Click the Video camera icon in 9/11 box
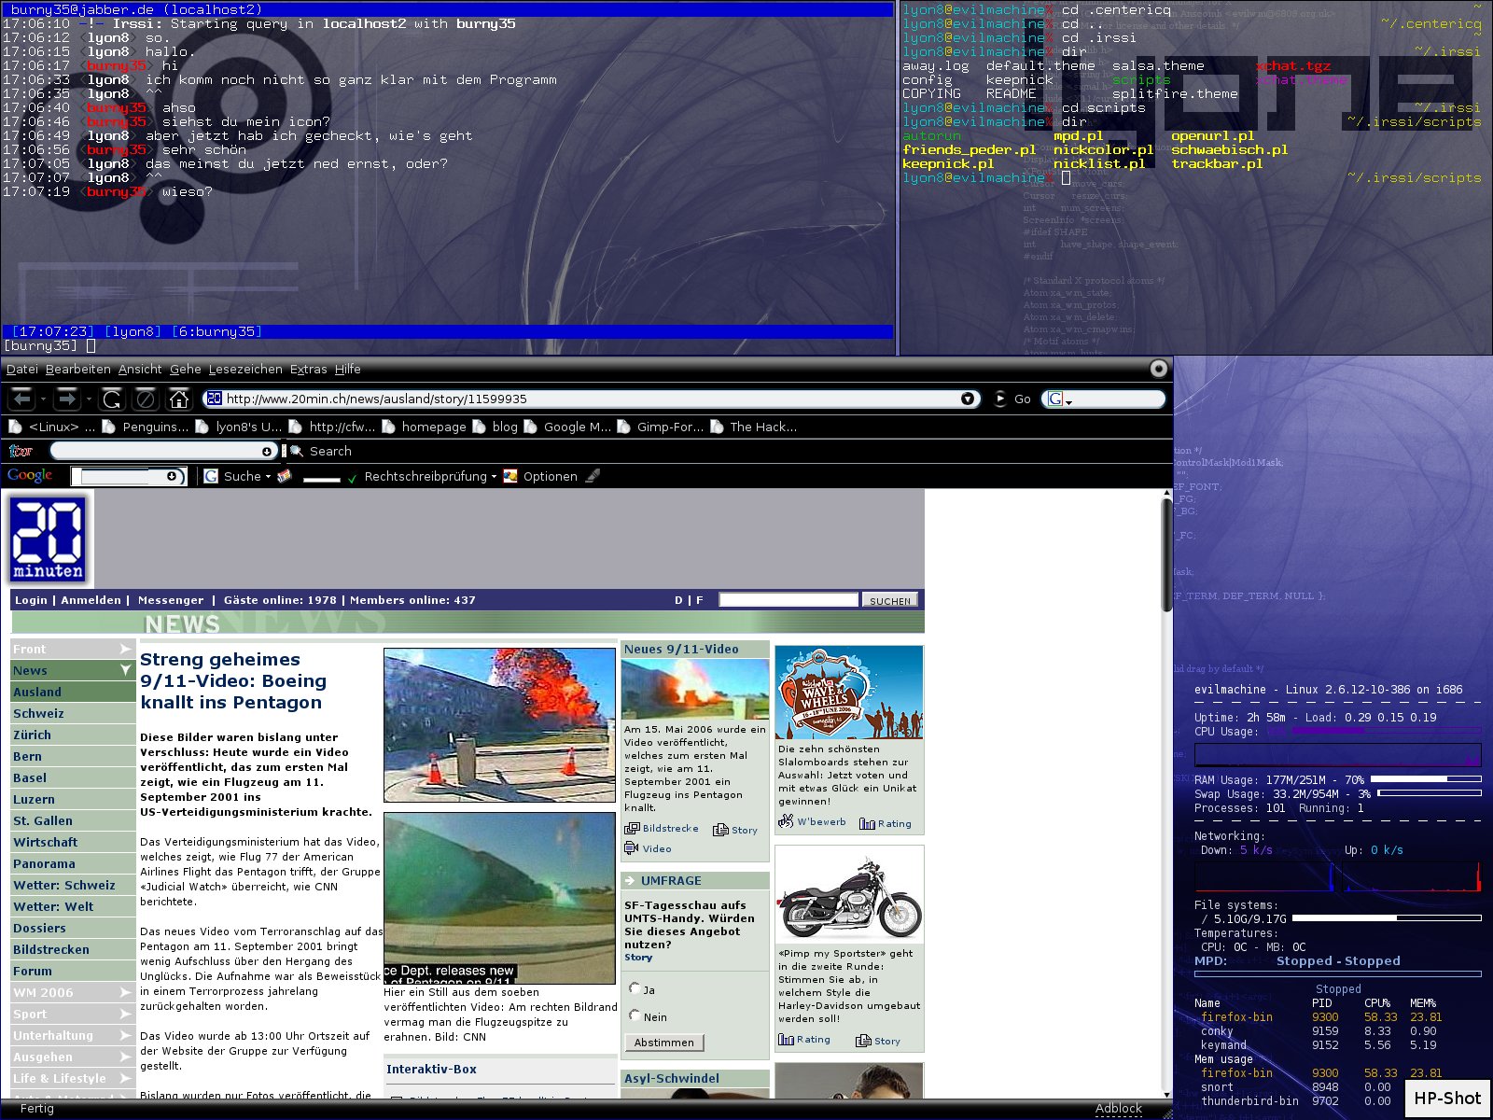This screenshot has width=1493, height=1120. coord(632,848)
